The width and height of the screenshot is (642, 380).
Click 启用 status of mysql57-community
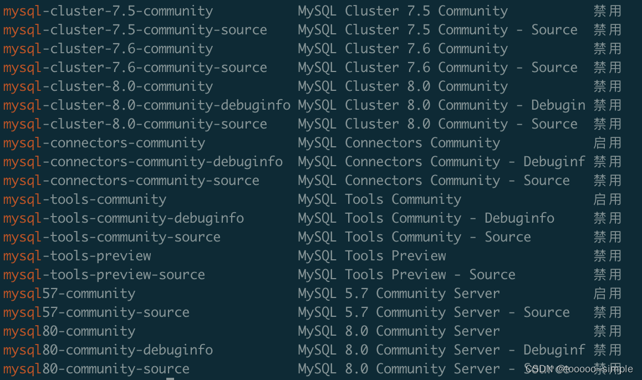click(608, 293)
